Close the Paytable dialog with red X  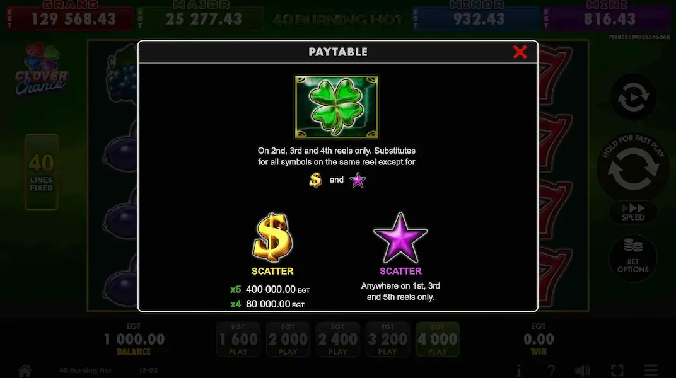[x=520, y=52]
